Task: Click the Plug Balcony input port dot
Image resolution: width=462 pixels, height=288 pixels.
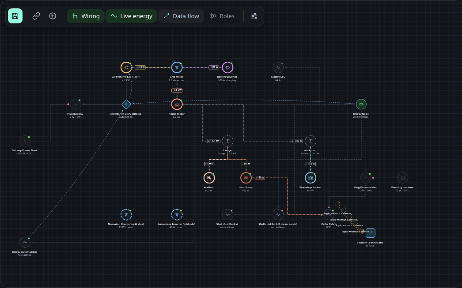Action: [x=68, y=104]
